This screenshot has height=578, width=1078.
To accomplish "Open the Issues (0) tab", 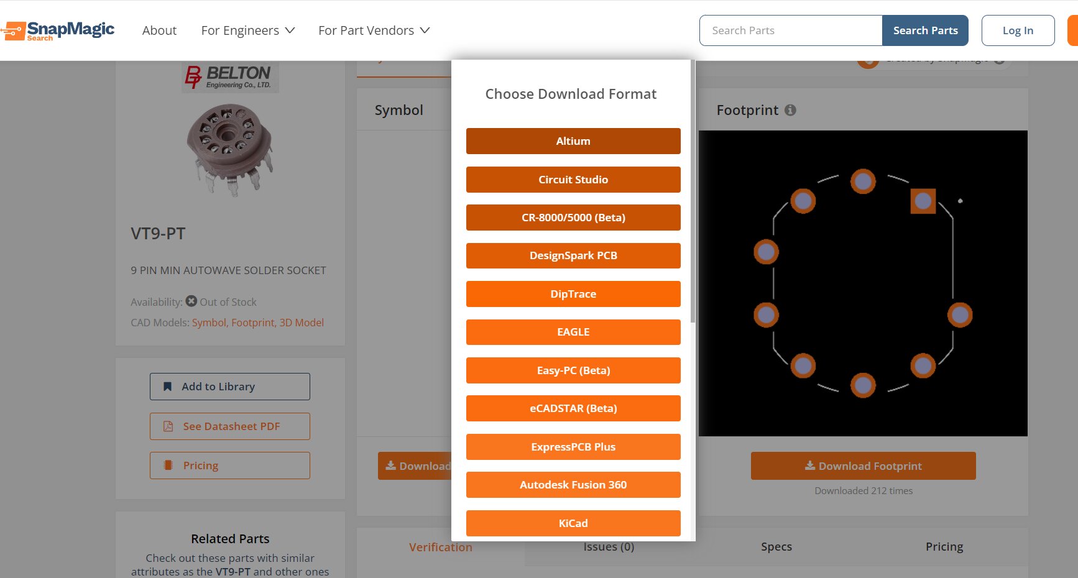I will pos(608,547).
